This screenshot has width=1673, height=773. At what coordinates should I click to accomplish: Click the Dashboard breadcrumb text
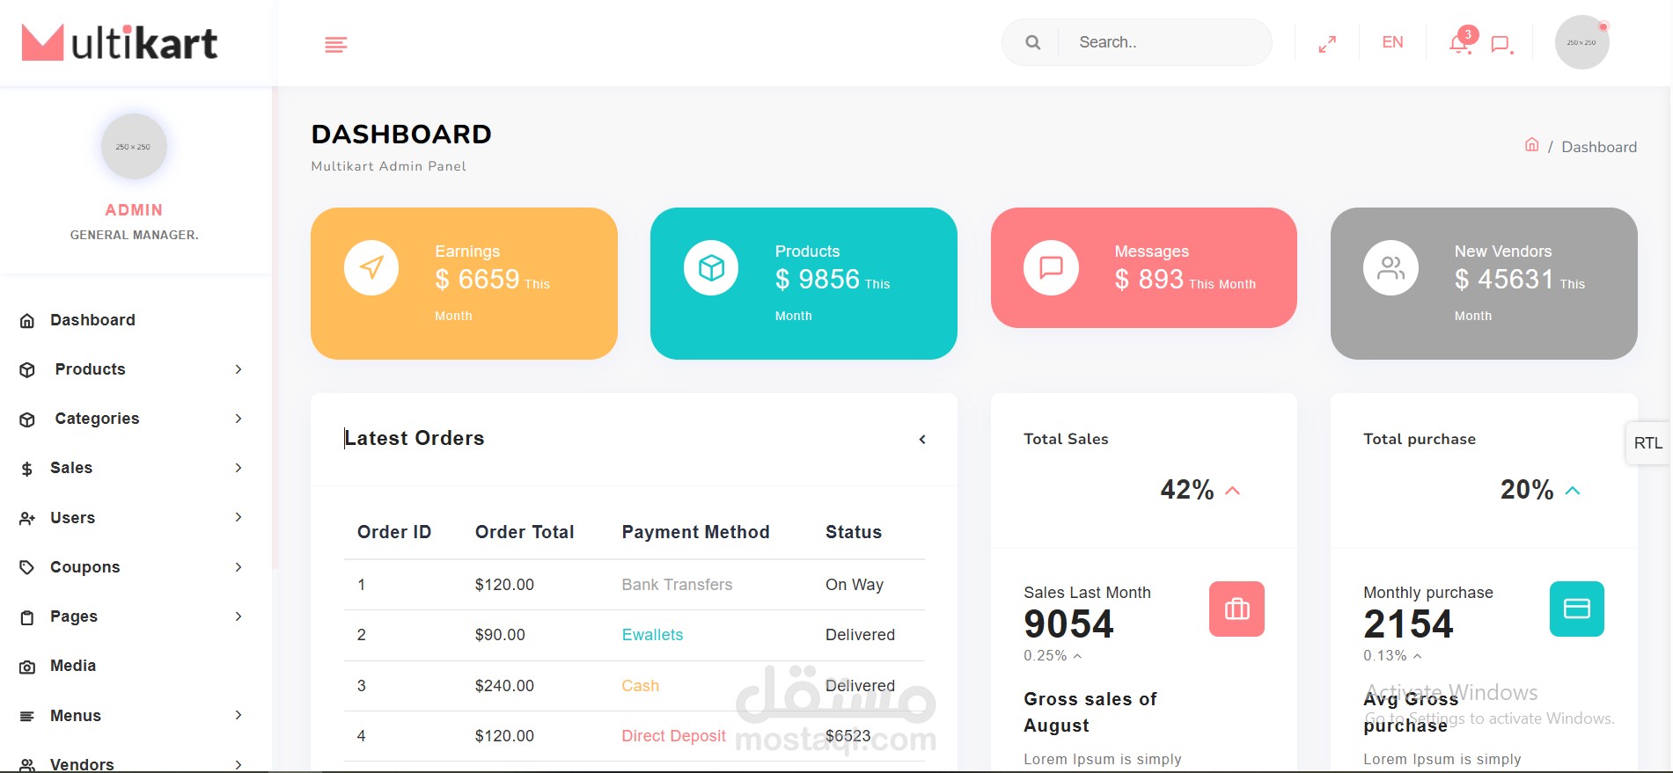[1599, 147]
